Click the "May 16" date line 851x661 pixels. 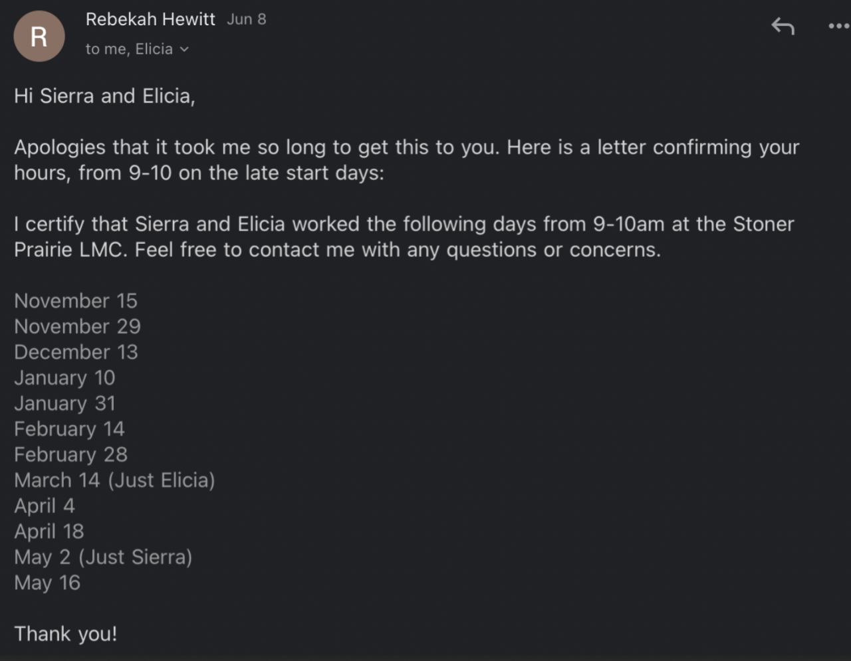point(47,583)
